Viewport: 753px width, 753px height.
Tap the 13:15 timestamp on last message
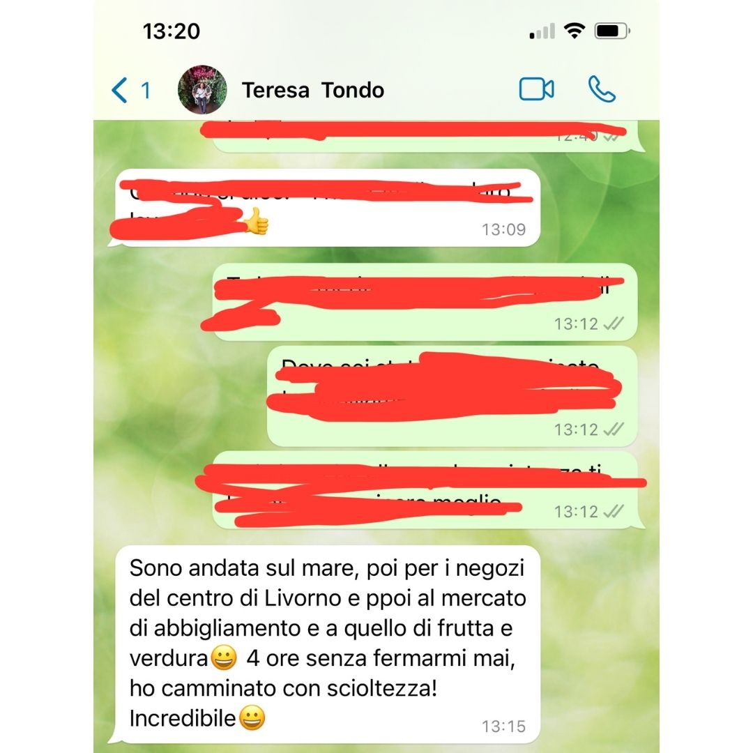[504, 727]
